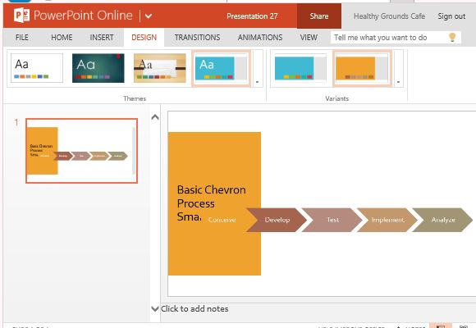
Task: Select slide 1 thumbnail in panel
Action: [82, 151]
